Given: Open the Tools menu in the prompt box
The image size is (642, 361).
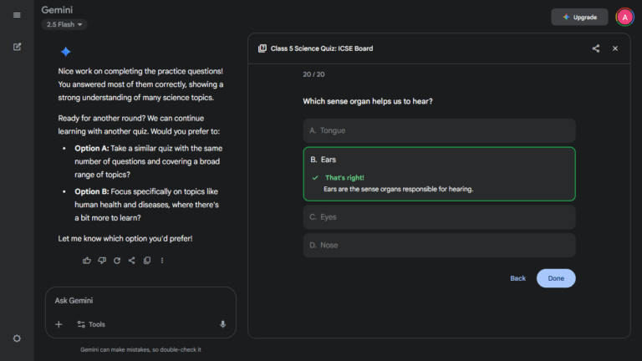Looking at the screenshot, I should click(x=91, y=324).
